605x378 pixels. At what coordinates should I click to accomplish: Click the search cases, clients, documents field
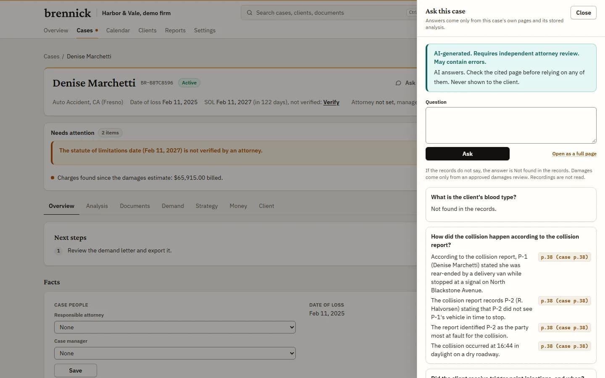point(328,13)
